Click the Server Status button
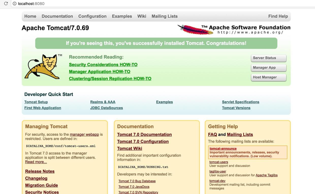 click(x=269, y=58)
